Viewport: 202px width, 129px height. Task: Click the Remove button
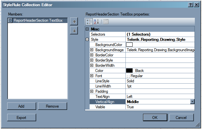coord(52,106)
